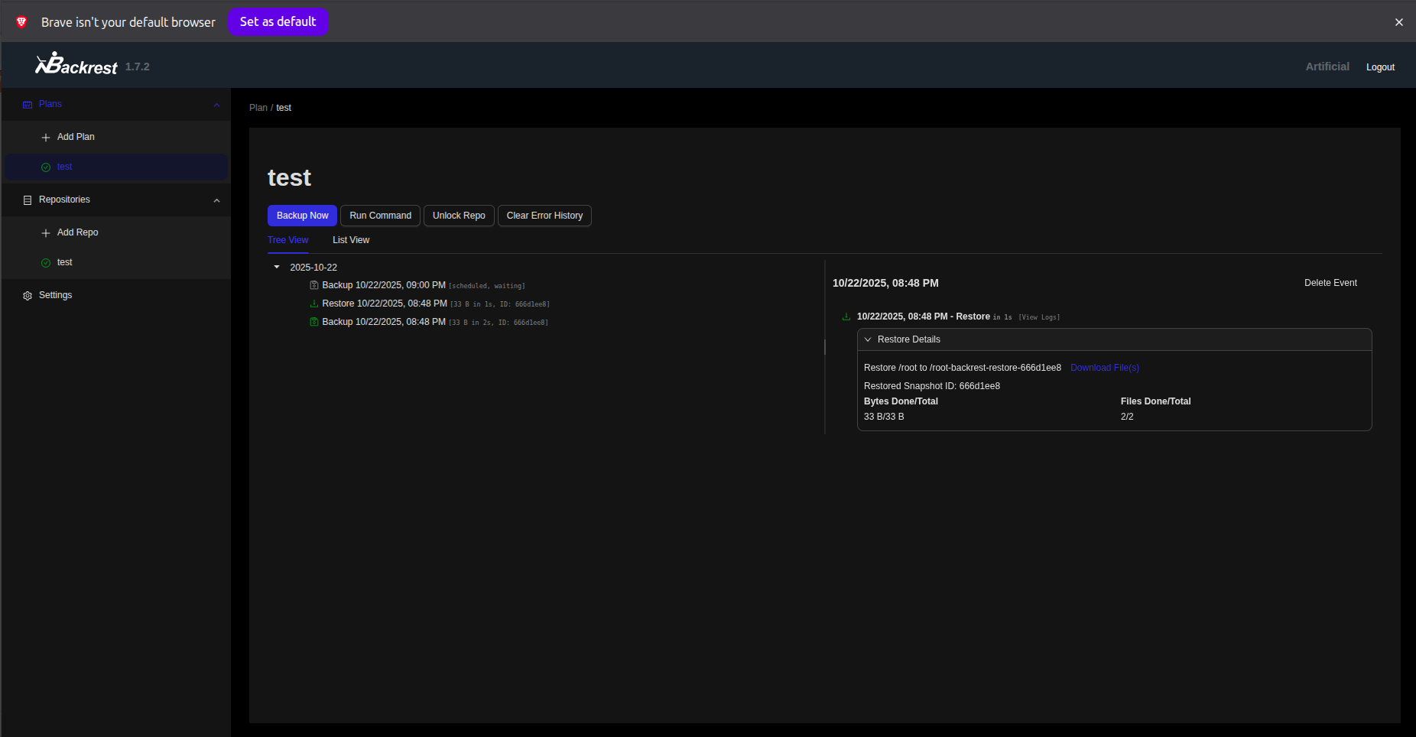This screenshot has height=737, width=1416.
Task: Open the Add Plan menu item
Action: (x=116, y=137)
